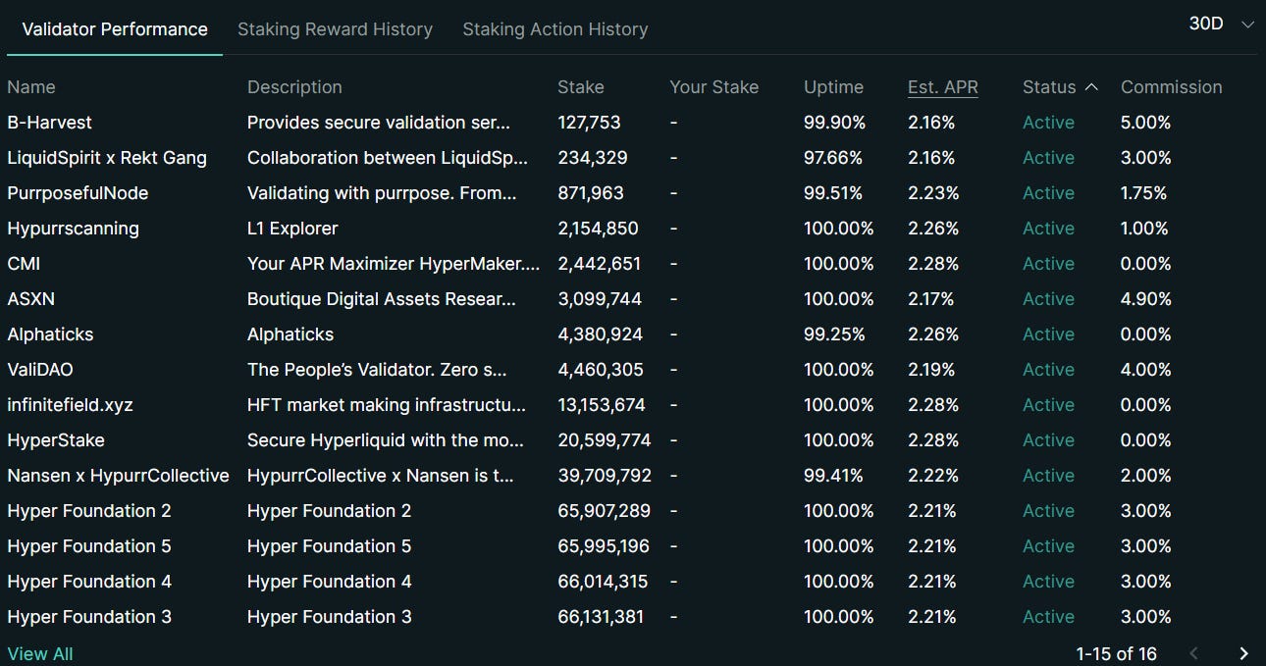1266x666 pixels.
Task: Click the 99.25% uptime value
Action: [x=834, y=334]
